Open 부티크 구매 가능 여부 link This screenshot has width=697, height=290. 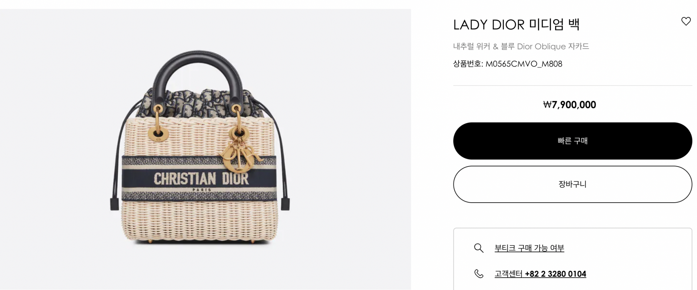click(529, 248)
